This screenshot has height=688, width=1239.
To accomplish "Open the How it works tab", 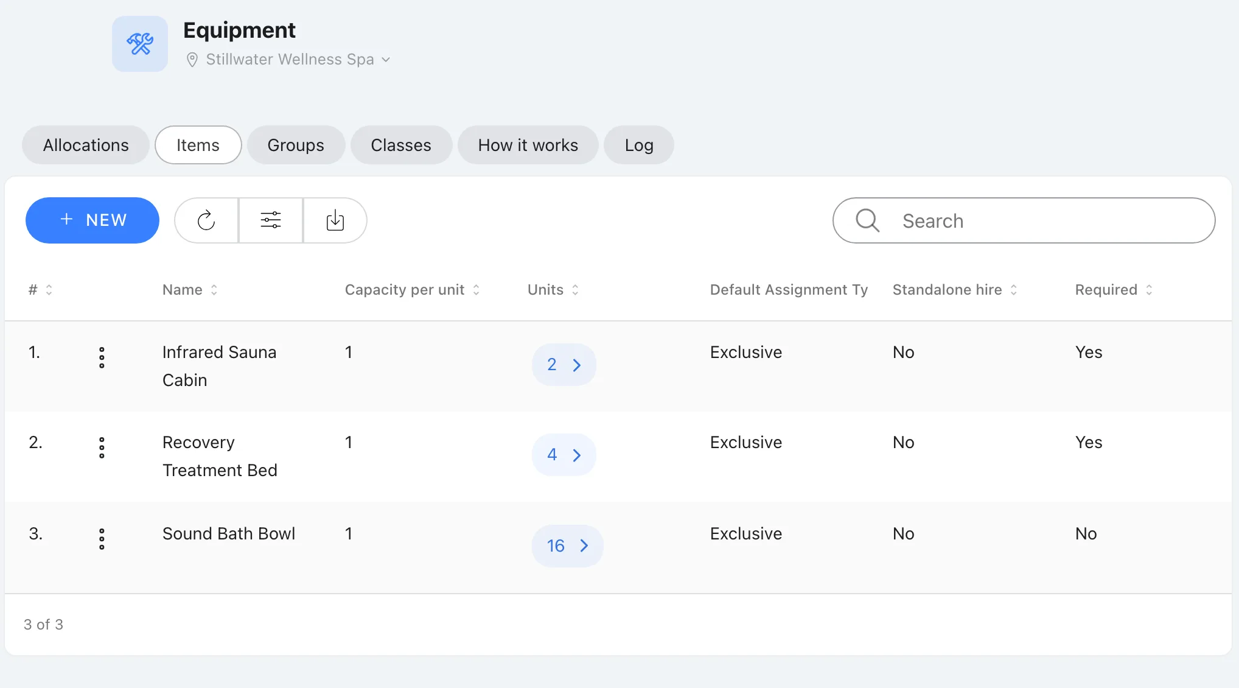I will [528, 145].
